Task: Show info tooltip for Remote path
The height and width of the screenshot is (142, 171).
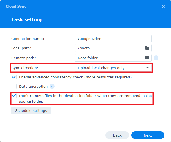Action: [156, 58]
